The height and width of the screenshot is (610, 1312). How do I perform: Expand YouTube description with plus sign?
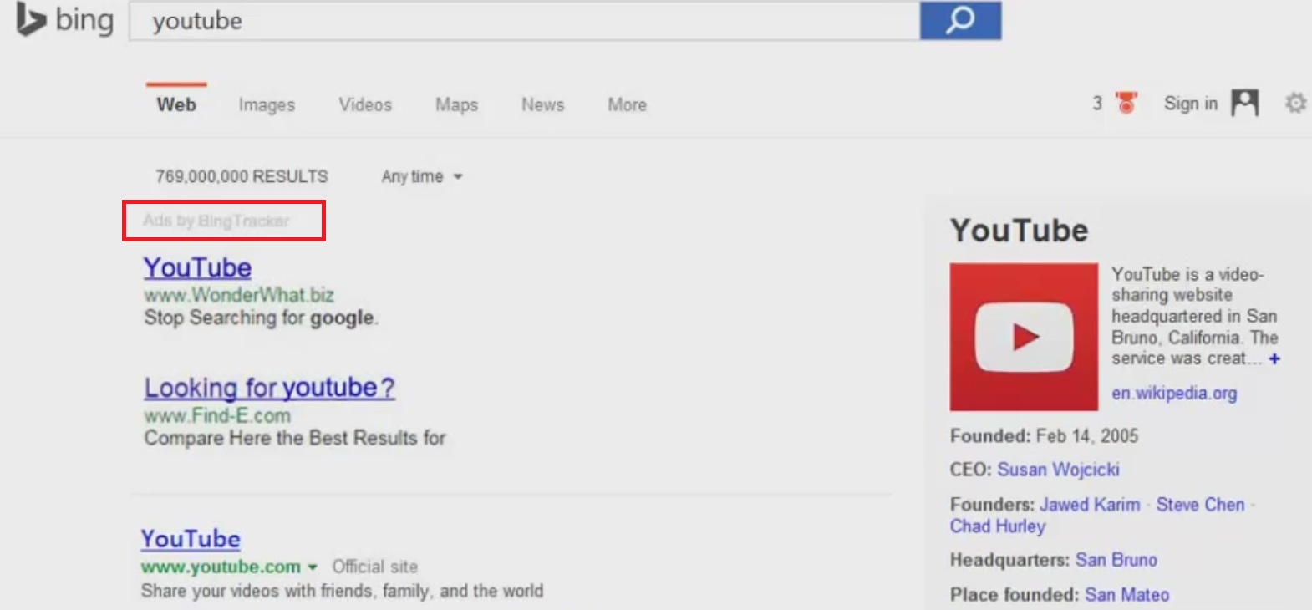(x=1274, y=358)
